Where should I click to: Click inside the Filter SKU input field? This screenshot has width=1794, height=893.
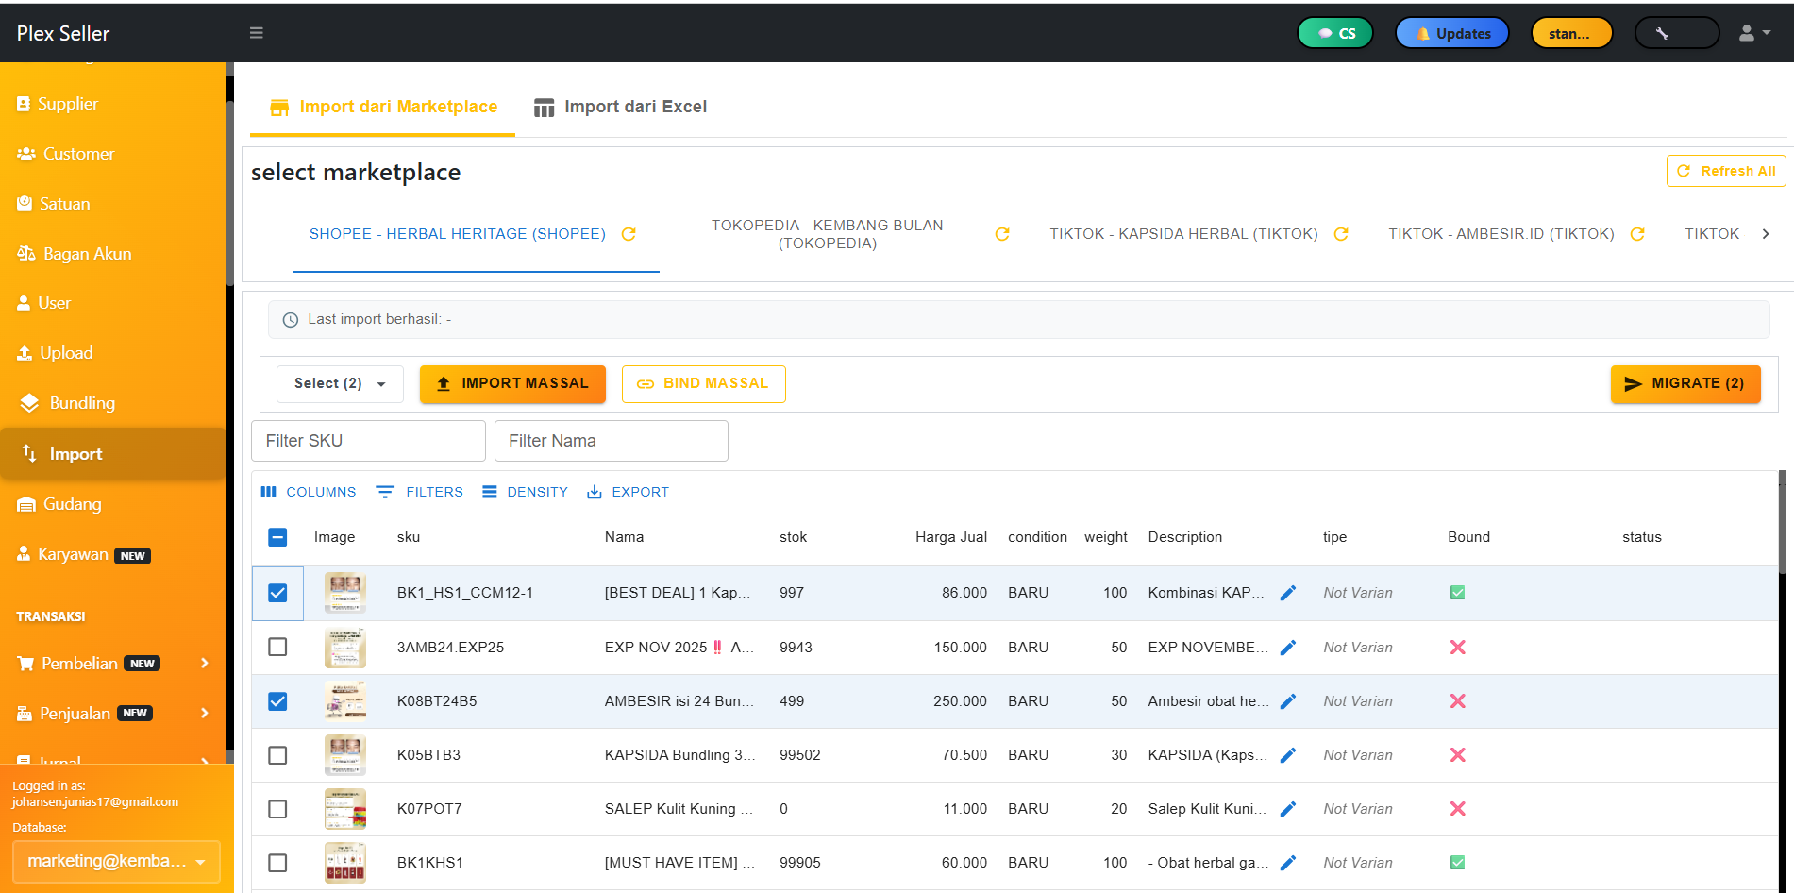(x=367, y=440)
